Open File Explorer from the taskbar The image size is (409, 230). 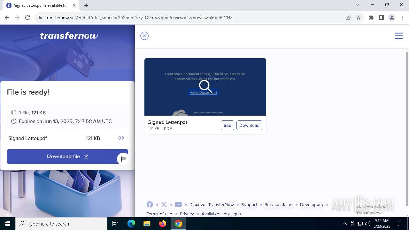point(147,224)
